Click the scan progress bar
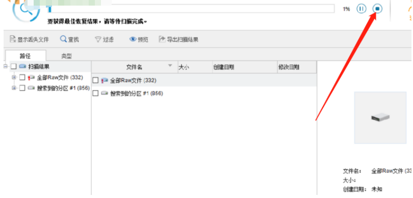 (191, 9)
